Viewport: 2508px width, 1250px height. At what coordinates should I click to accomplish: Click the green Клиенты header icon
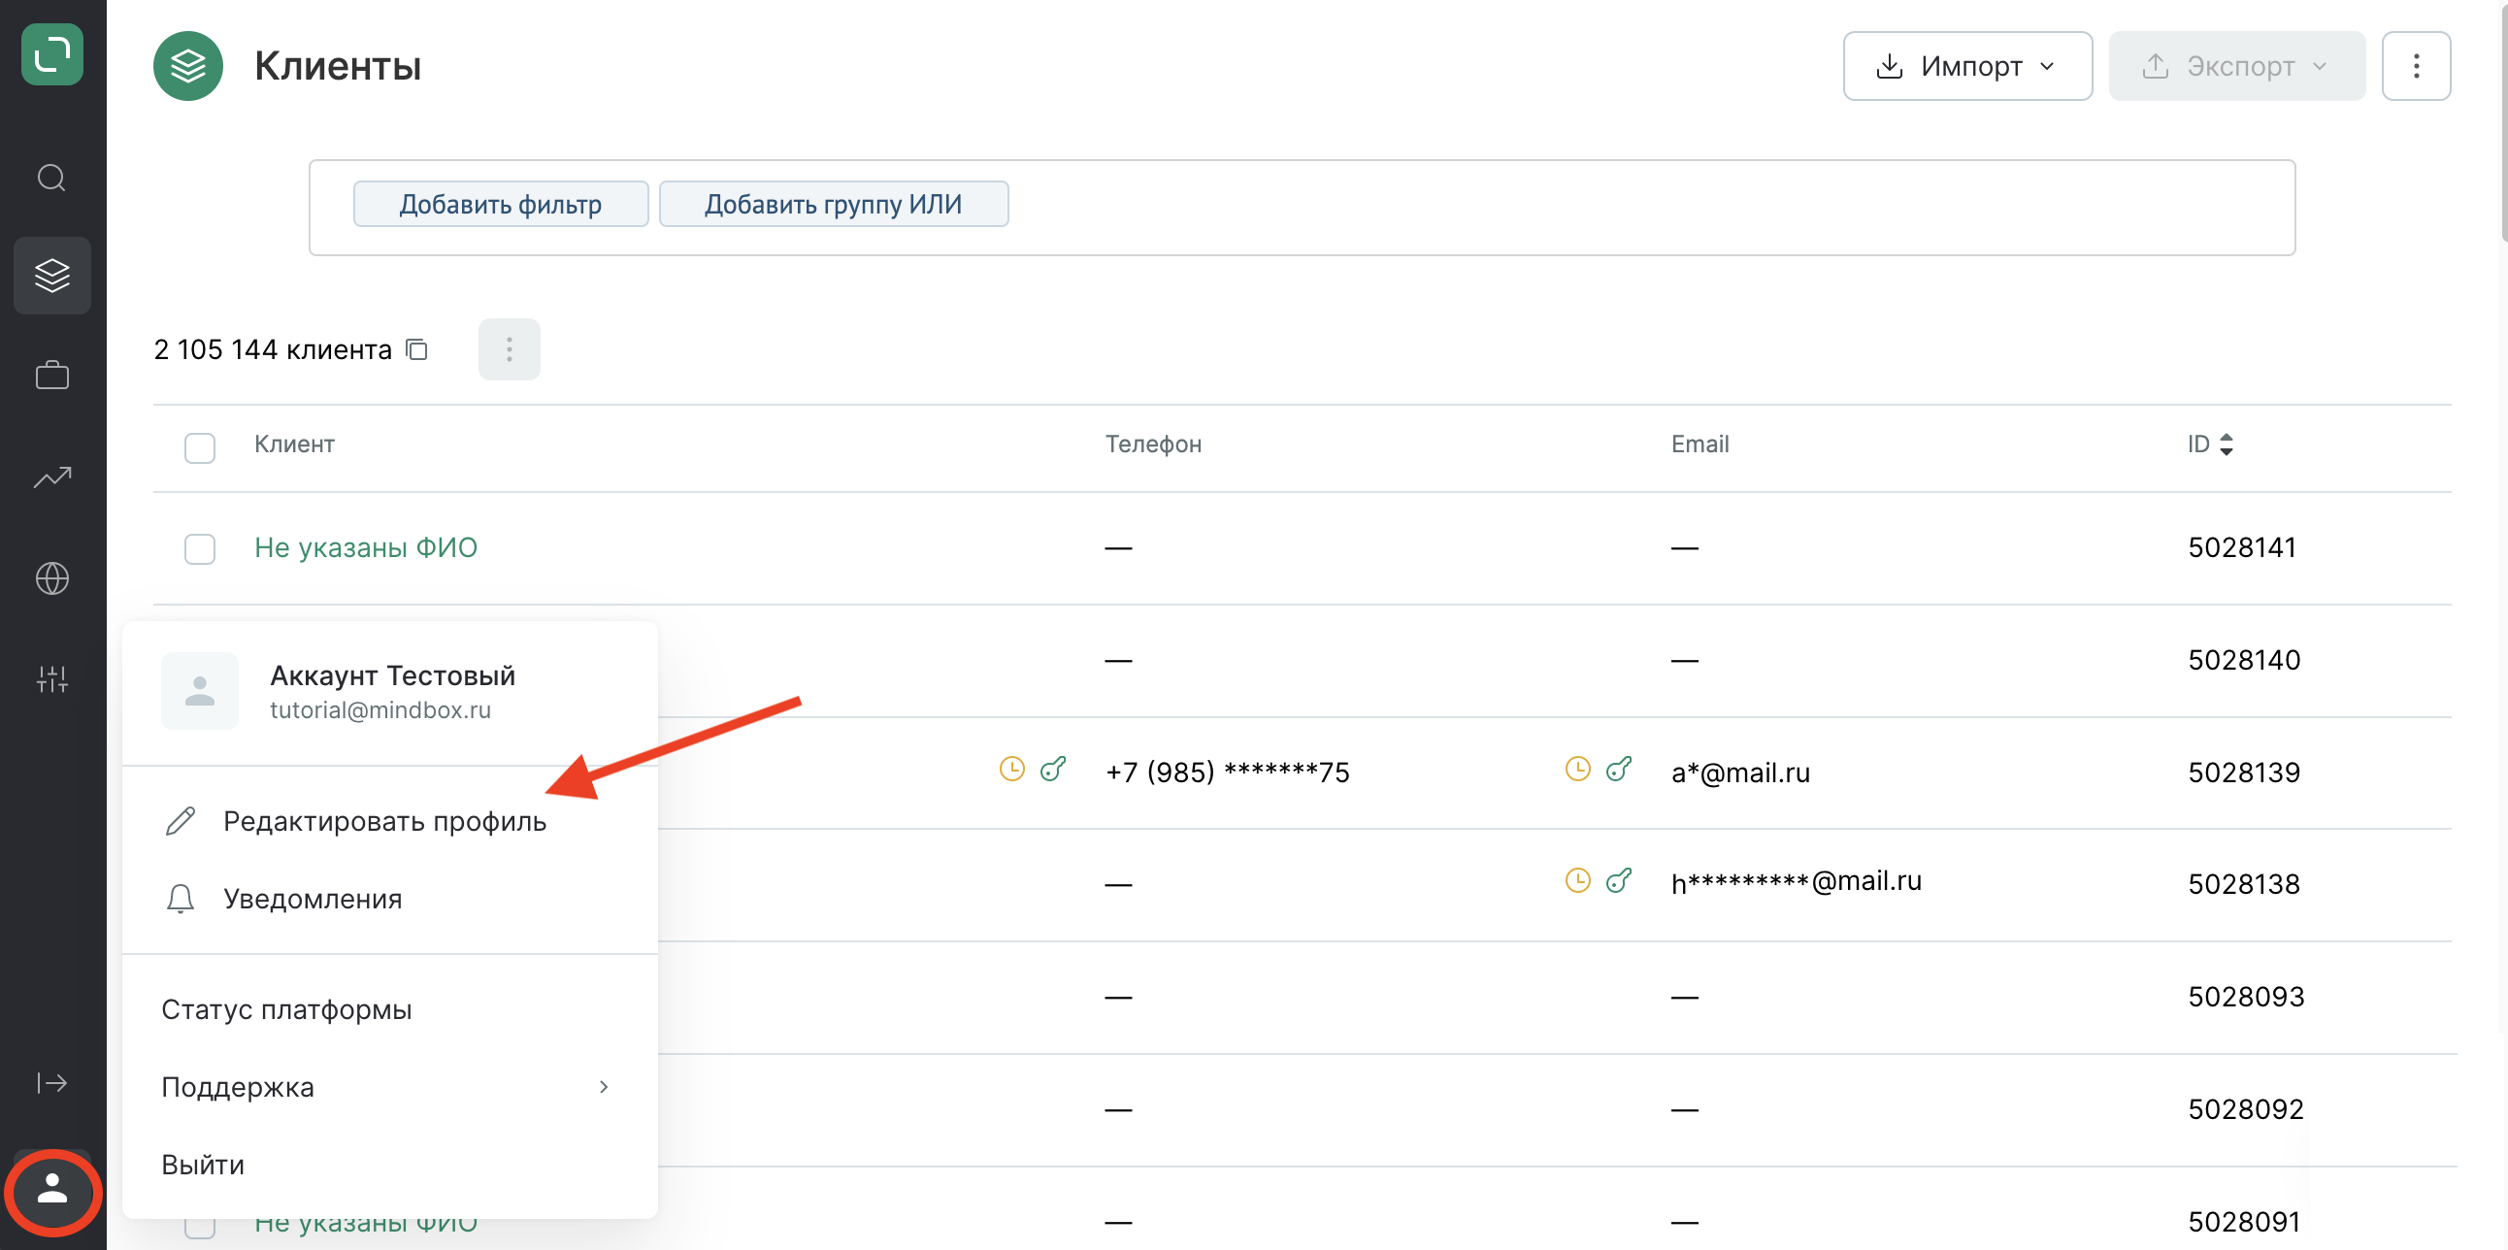point(188,66)
